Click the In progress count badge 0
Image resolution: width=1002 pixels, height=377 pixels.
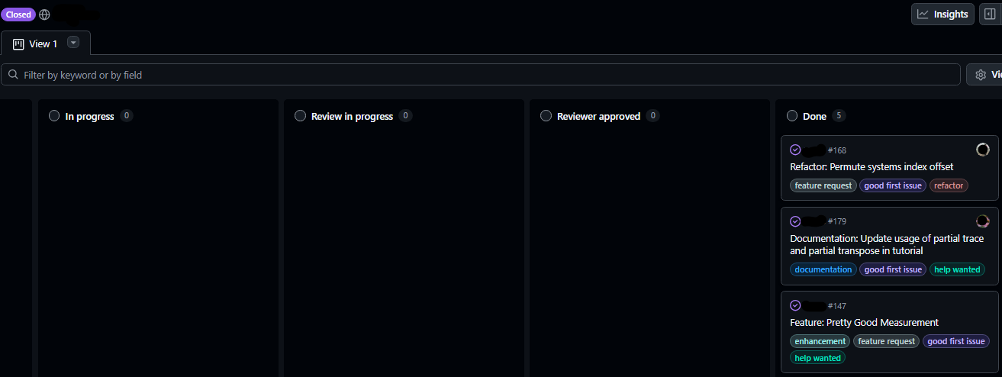127,116
